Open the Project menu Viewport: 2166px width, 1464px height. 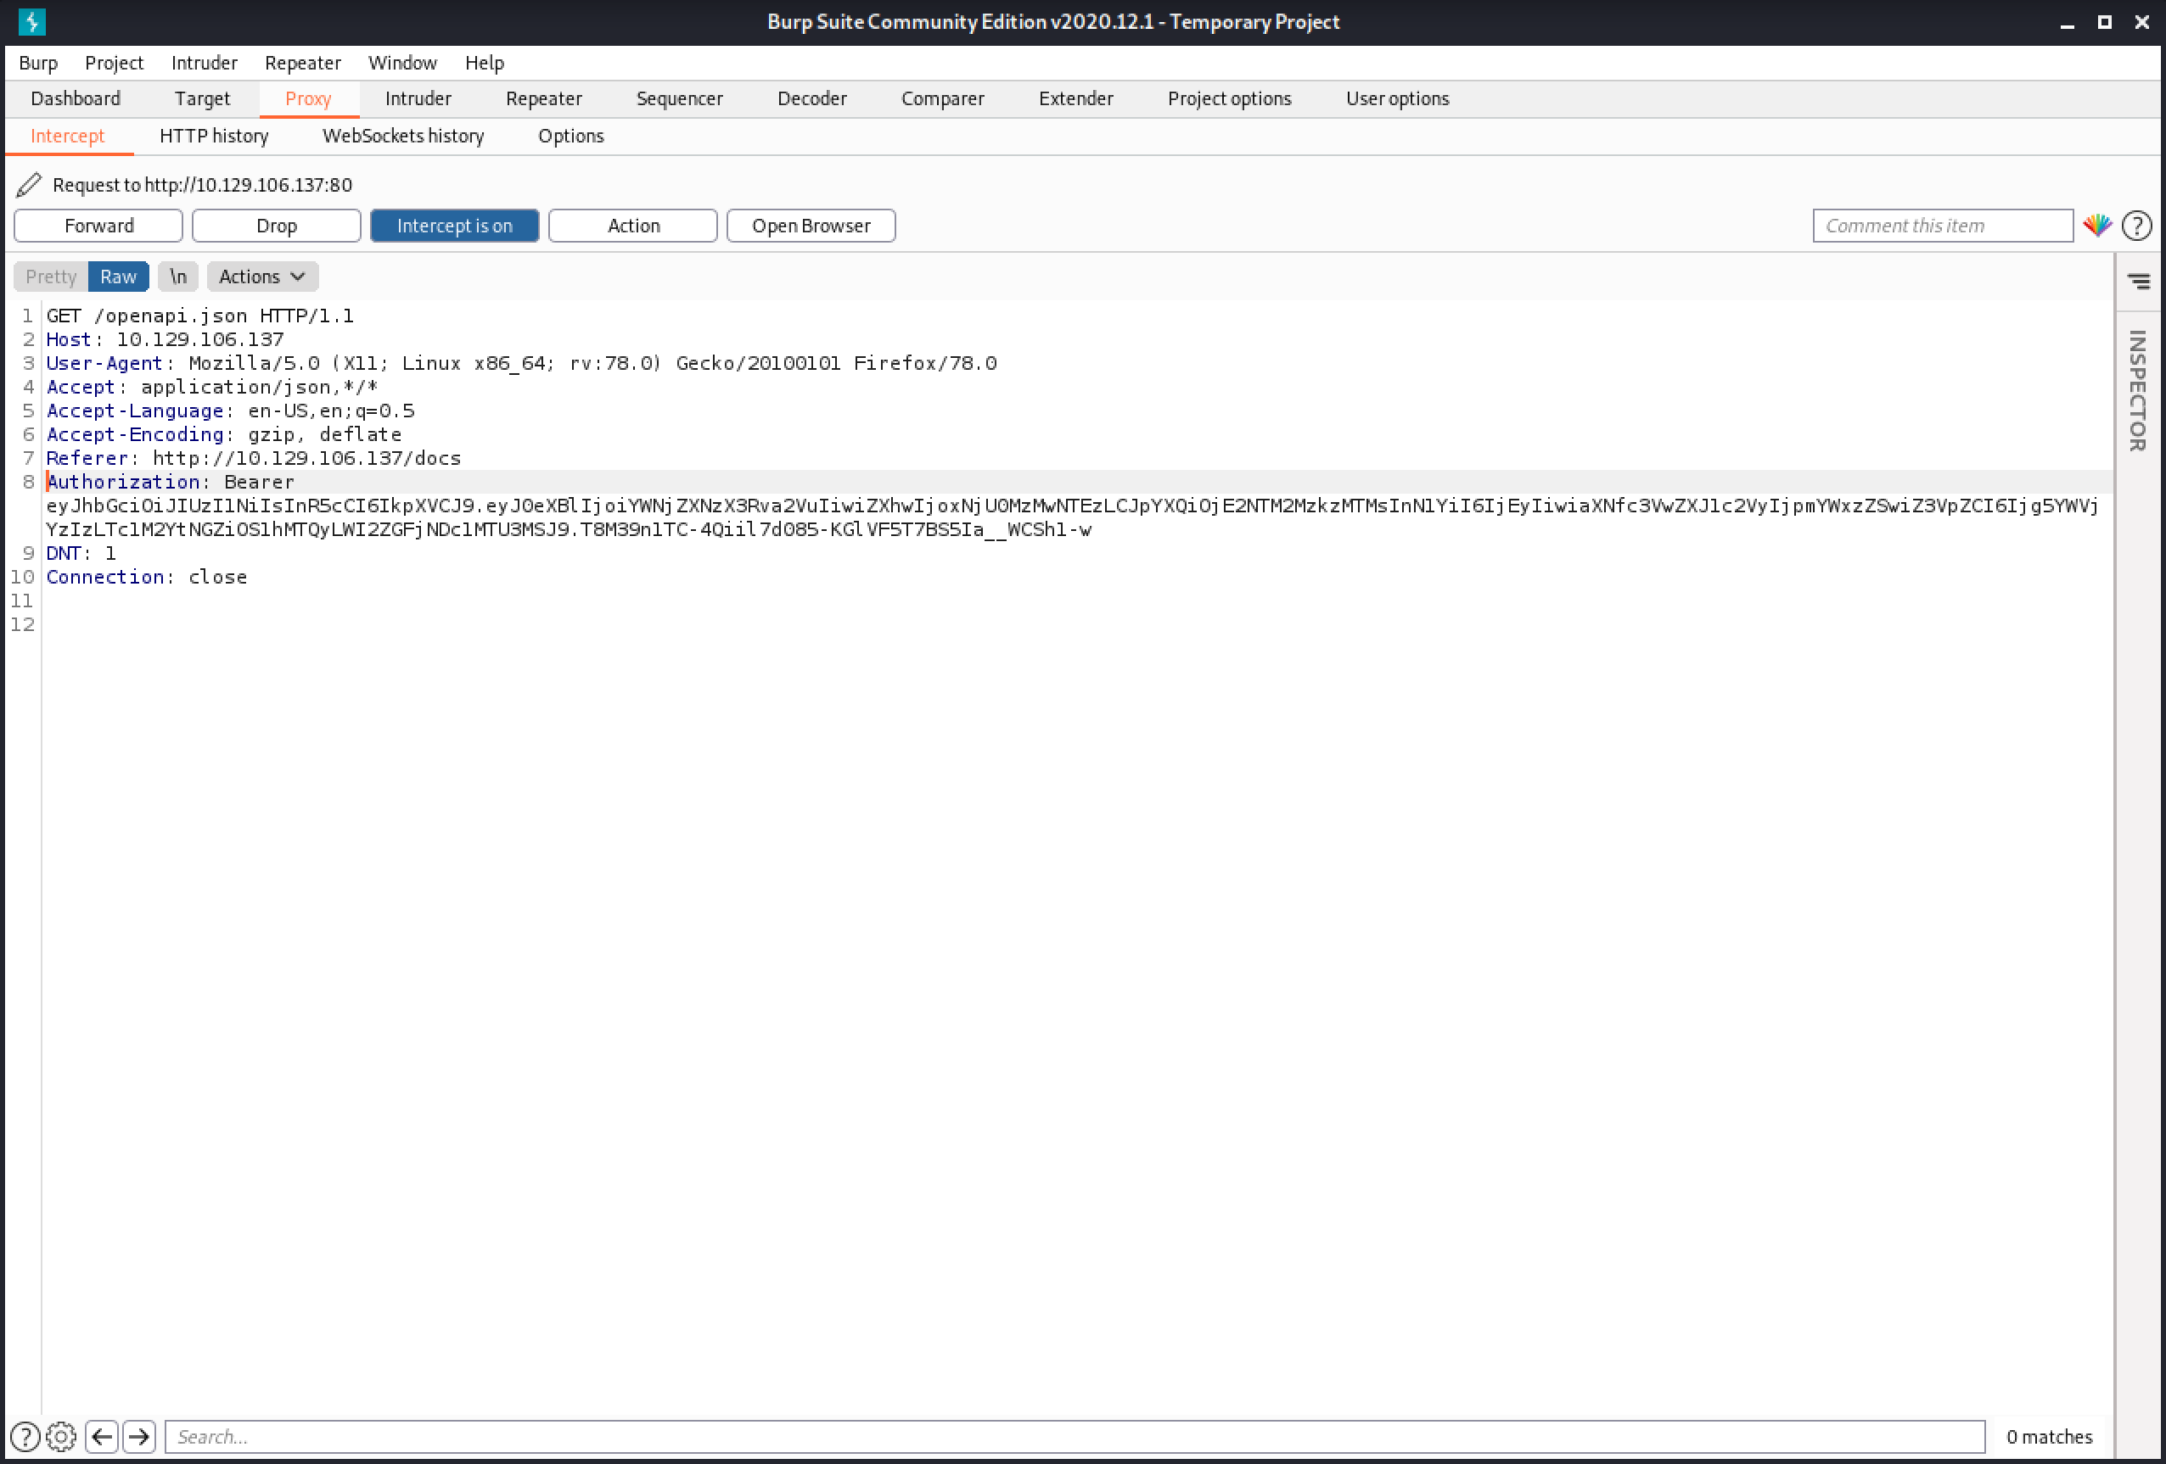point(114,63)
